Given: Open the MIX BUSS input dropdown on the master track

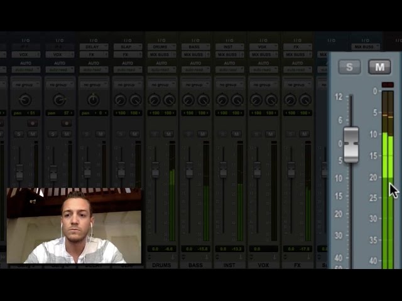Looking at the screenshot, I should (x=366, y=47).
